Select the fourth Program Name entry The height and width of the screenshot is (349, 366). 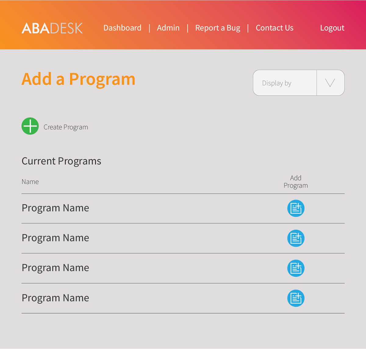pos(55,298)
